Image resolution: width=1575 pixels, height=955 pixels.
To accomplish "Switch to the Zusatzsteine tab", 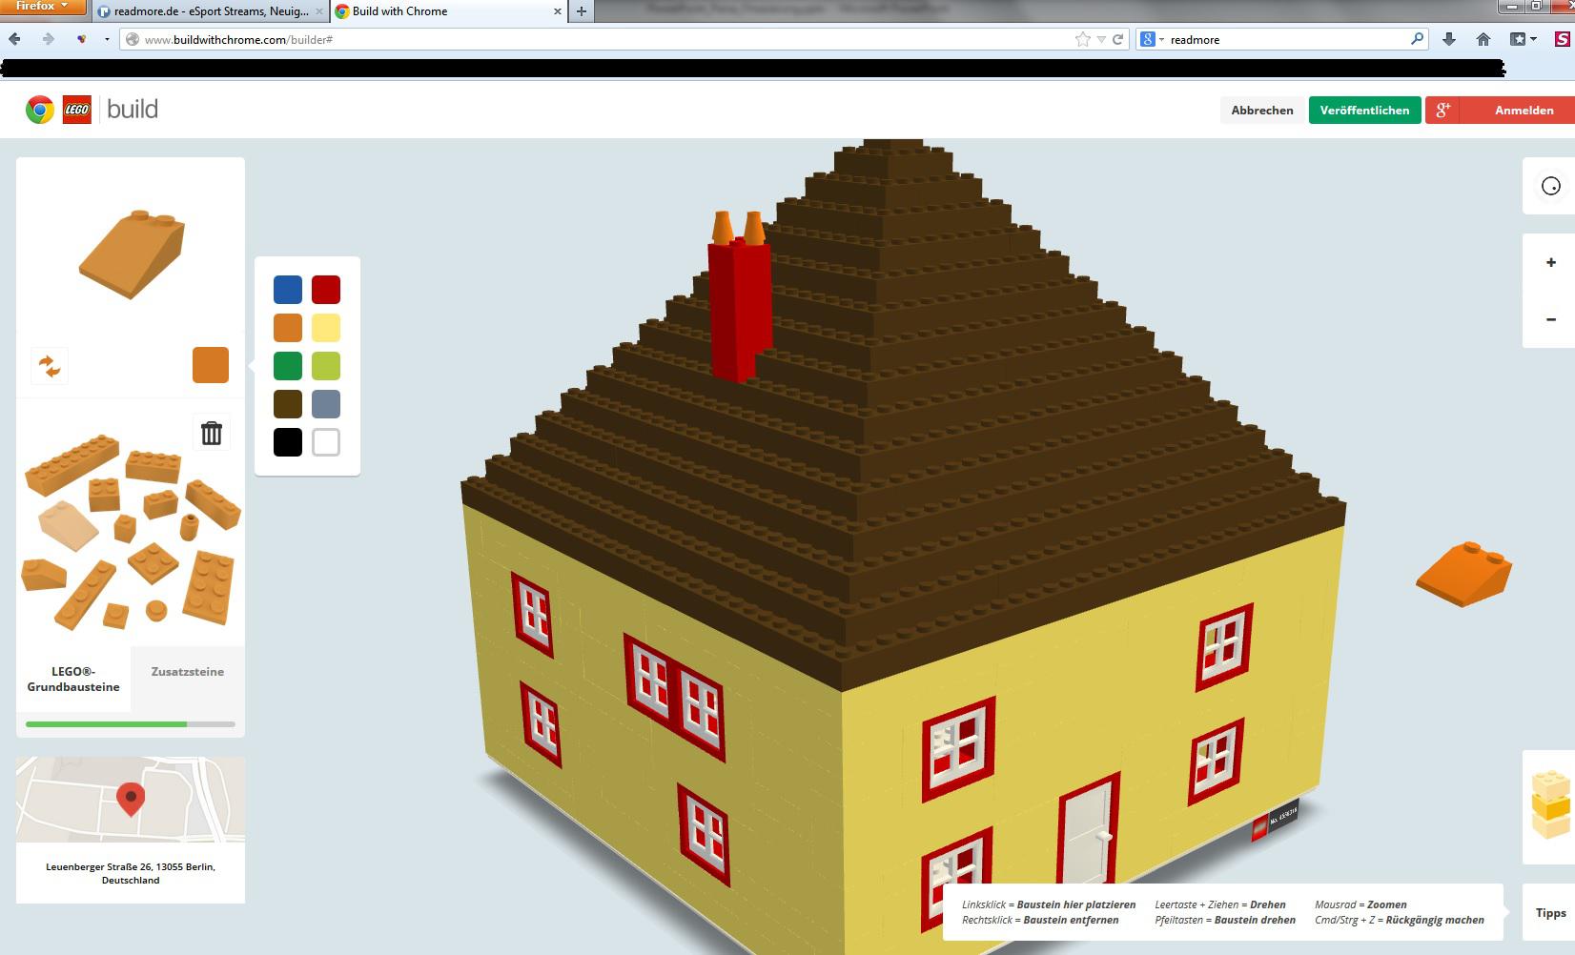I will (188, 672).
